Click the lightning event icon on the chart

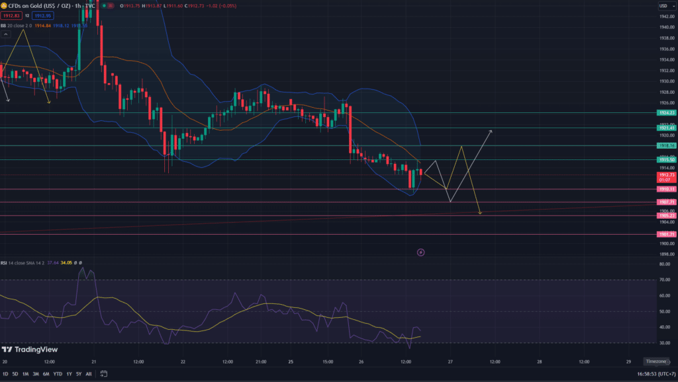[x=420, y=252]
